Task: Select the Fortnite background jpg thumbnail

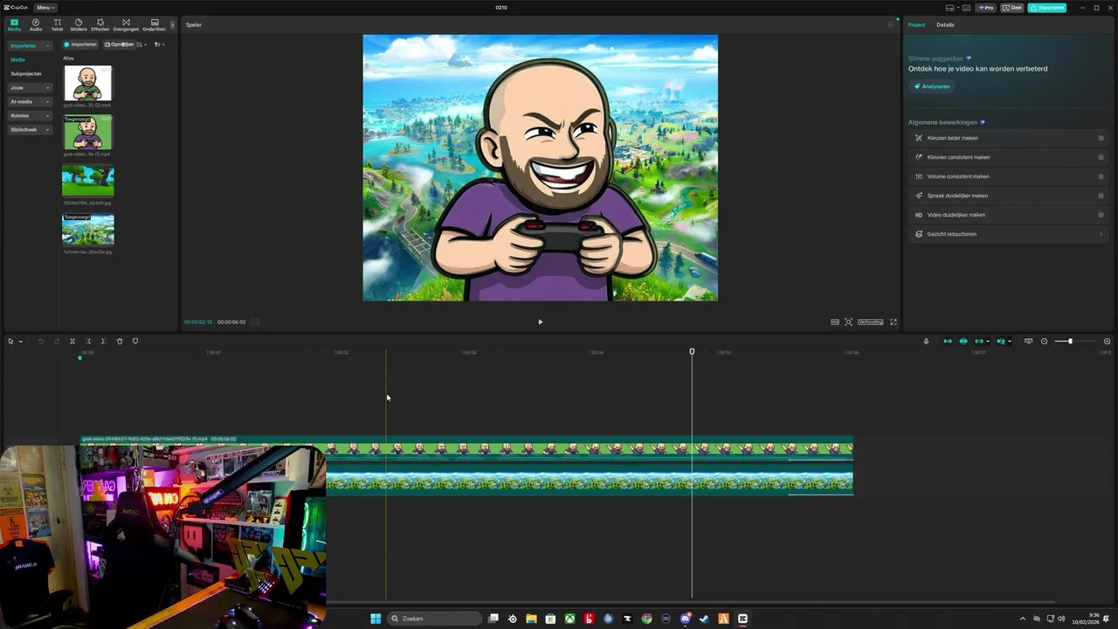Action: pyautogui.click(x=87, y=230)
